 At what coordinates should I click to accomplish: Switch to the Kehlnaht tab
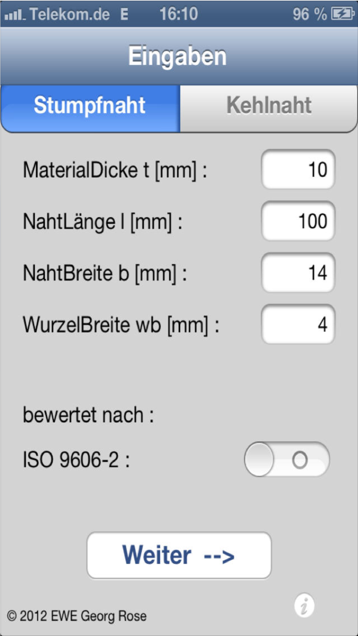(x=269, y=106)
